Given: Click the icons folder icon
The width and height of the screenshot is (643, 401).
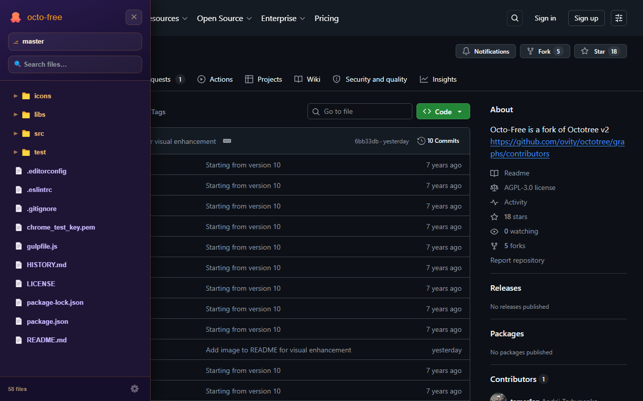Looking at the screenshot, I should (x=26, y=96).
